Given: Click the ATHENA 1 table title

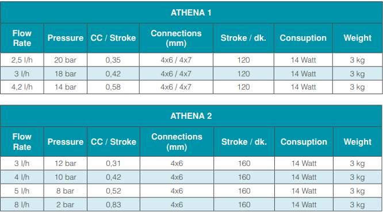Looking at the screenshot, I should coord(191,13).
